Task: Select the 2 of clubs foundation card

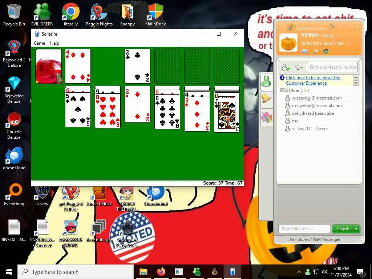Action: (137, 66)
